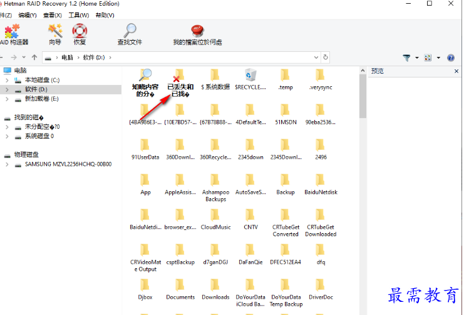Viewport: 464px width, 315px height.
Task: Select the Downloads folder
Action: tap(215, 289)
